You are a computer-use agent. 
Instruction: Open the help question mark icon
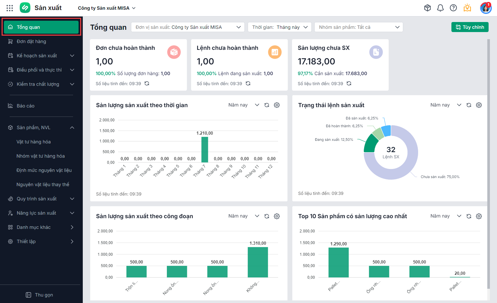453,8
